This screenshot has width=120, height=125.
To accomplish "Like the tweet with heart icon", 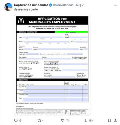I will (x=62, y=120).
